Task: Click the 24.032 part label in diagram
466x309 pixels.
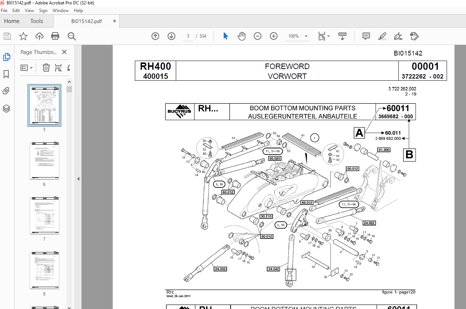Action: coord(220,269)
